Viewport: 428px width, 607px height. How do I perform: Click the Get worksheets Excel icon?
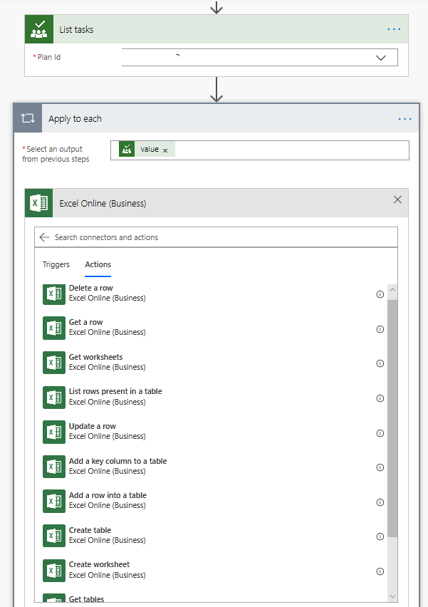click(54, 363)
